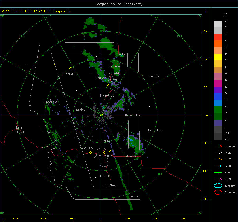Click the Composite_Reflectivity title
This screenshot has width=238, height=222.
pos(119,4)
